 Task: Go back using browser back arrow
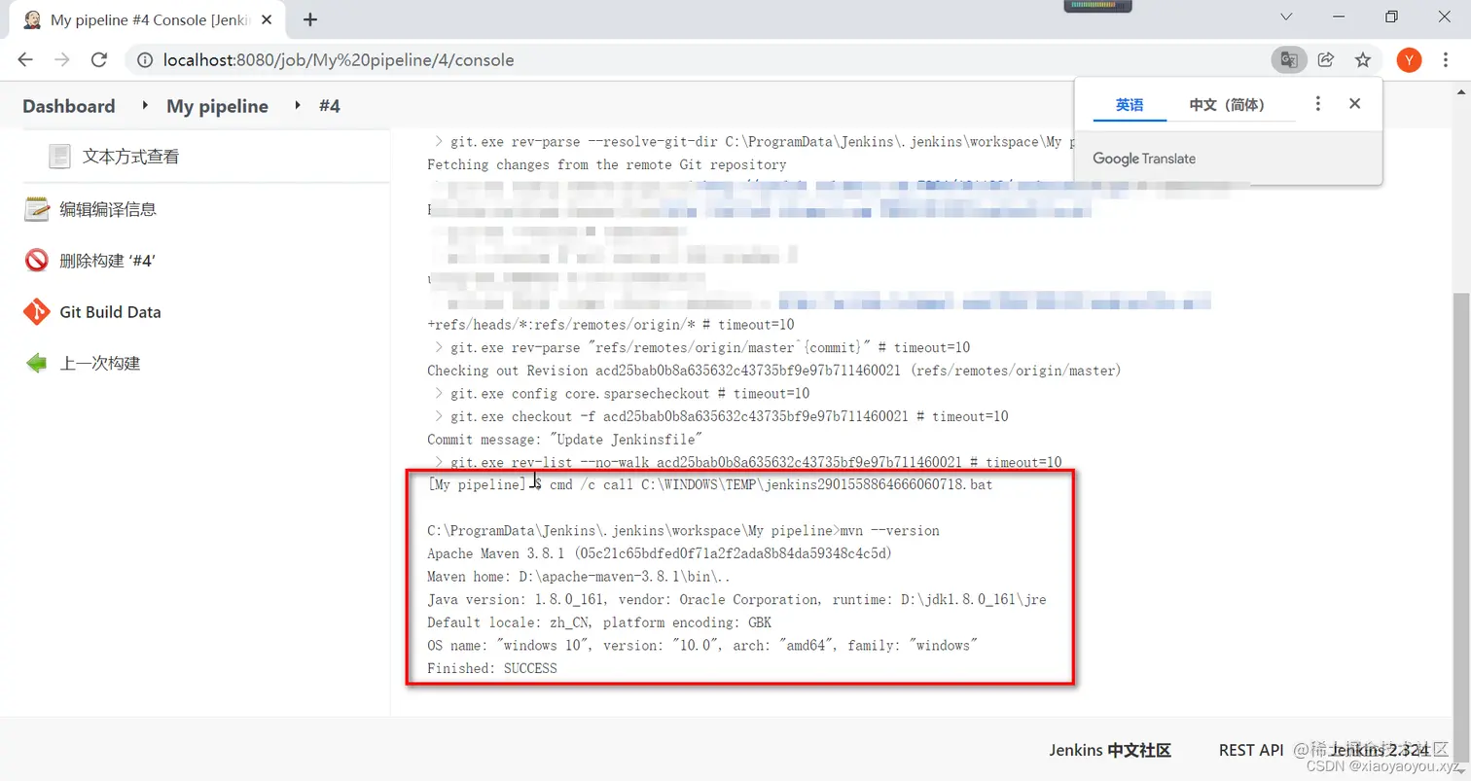point(25,60)
